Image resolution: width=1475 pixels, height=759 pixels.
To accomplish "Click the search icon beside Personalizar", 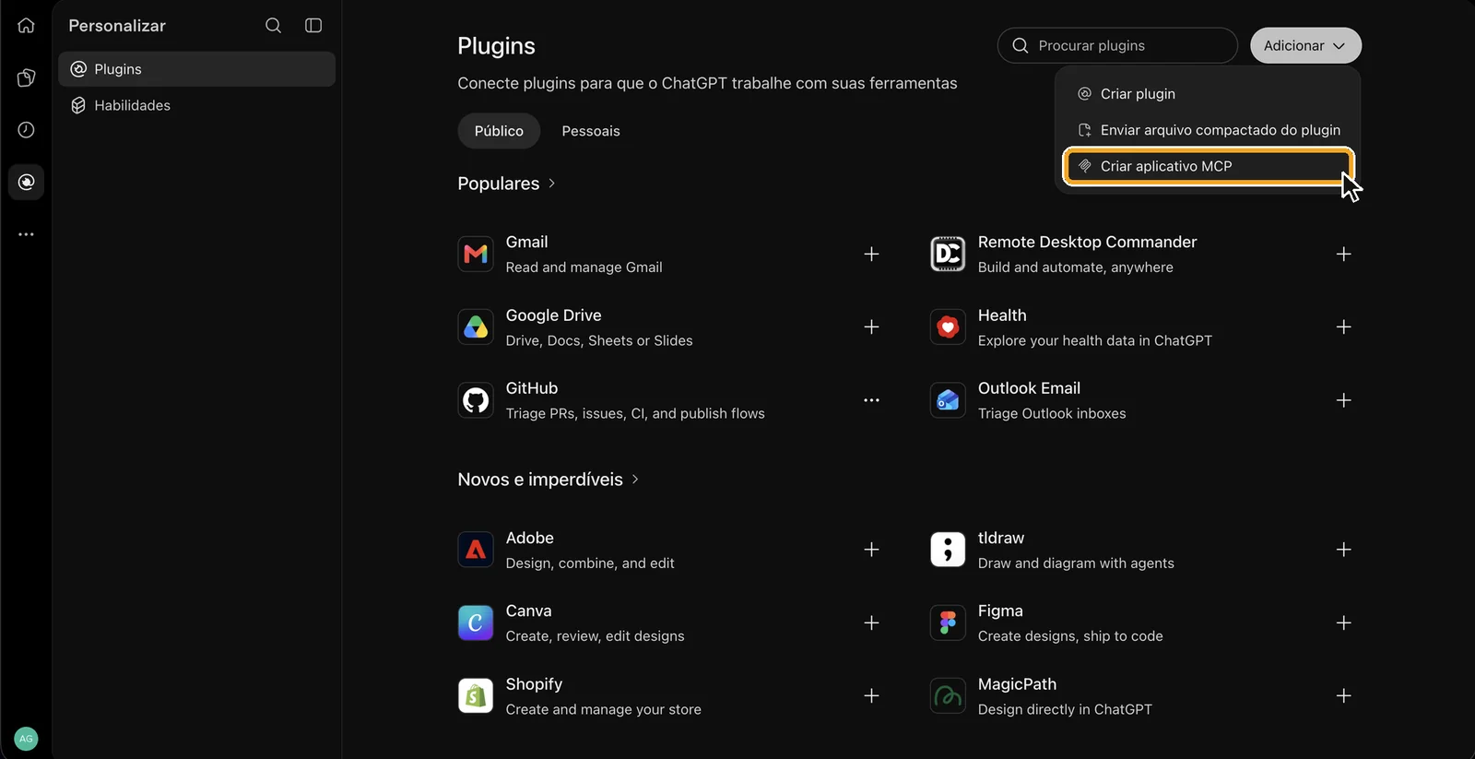I will point(273,26).
